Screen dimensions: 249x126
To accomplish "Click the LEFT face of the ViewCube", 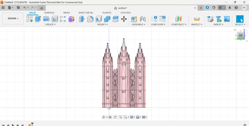I will pos(241,35).
